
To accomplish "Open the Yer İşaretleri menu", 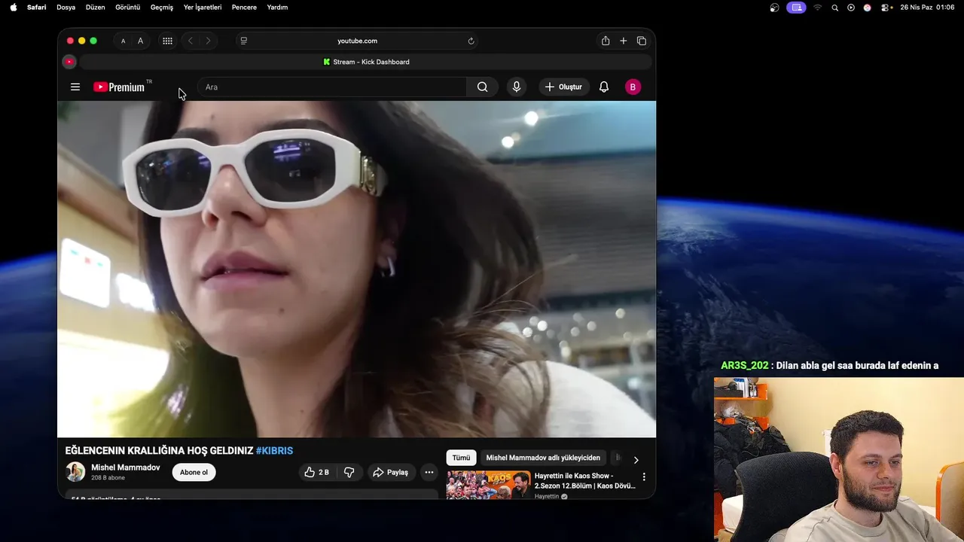I will click(x=203, y=7).
